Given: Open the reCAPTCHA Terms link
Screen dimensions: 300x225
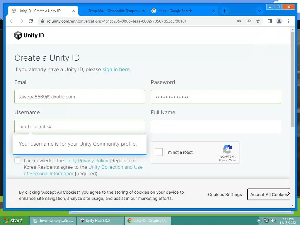Looking at the screenshot, I should (x=232, y=160).
